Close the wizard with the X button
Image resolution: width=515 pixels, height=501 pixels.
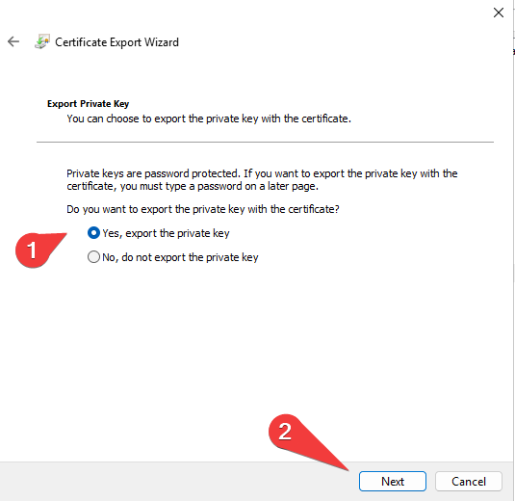tap(499, 13)
